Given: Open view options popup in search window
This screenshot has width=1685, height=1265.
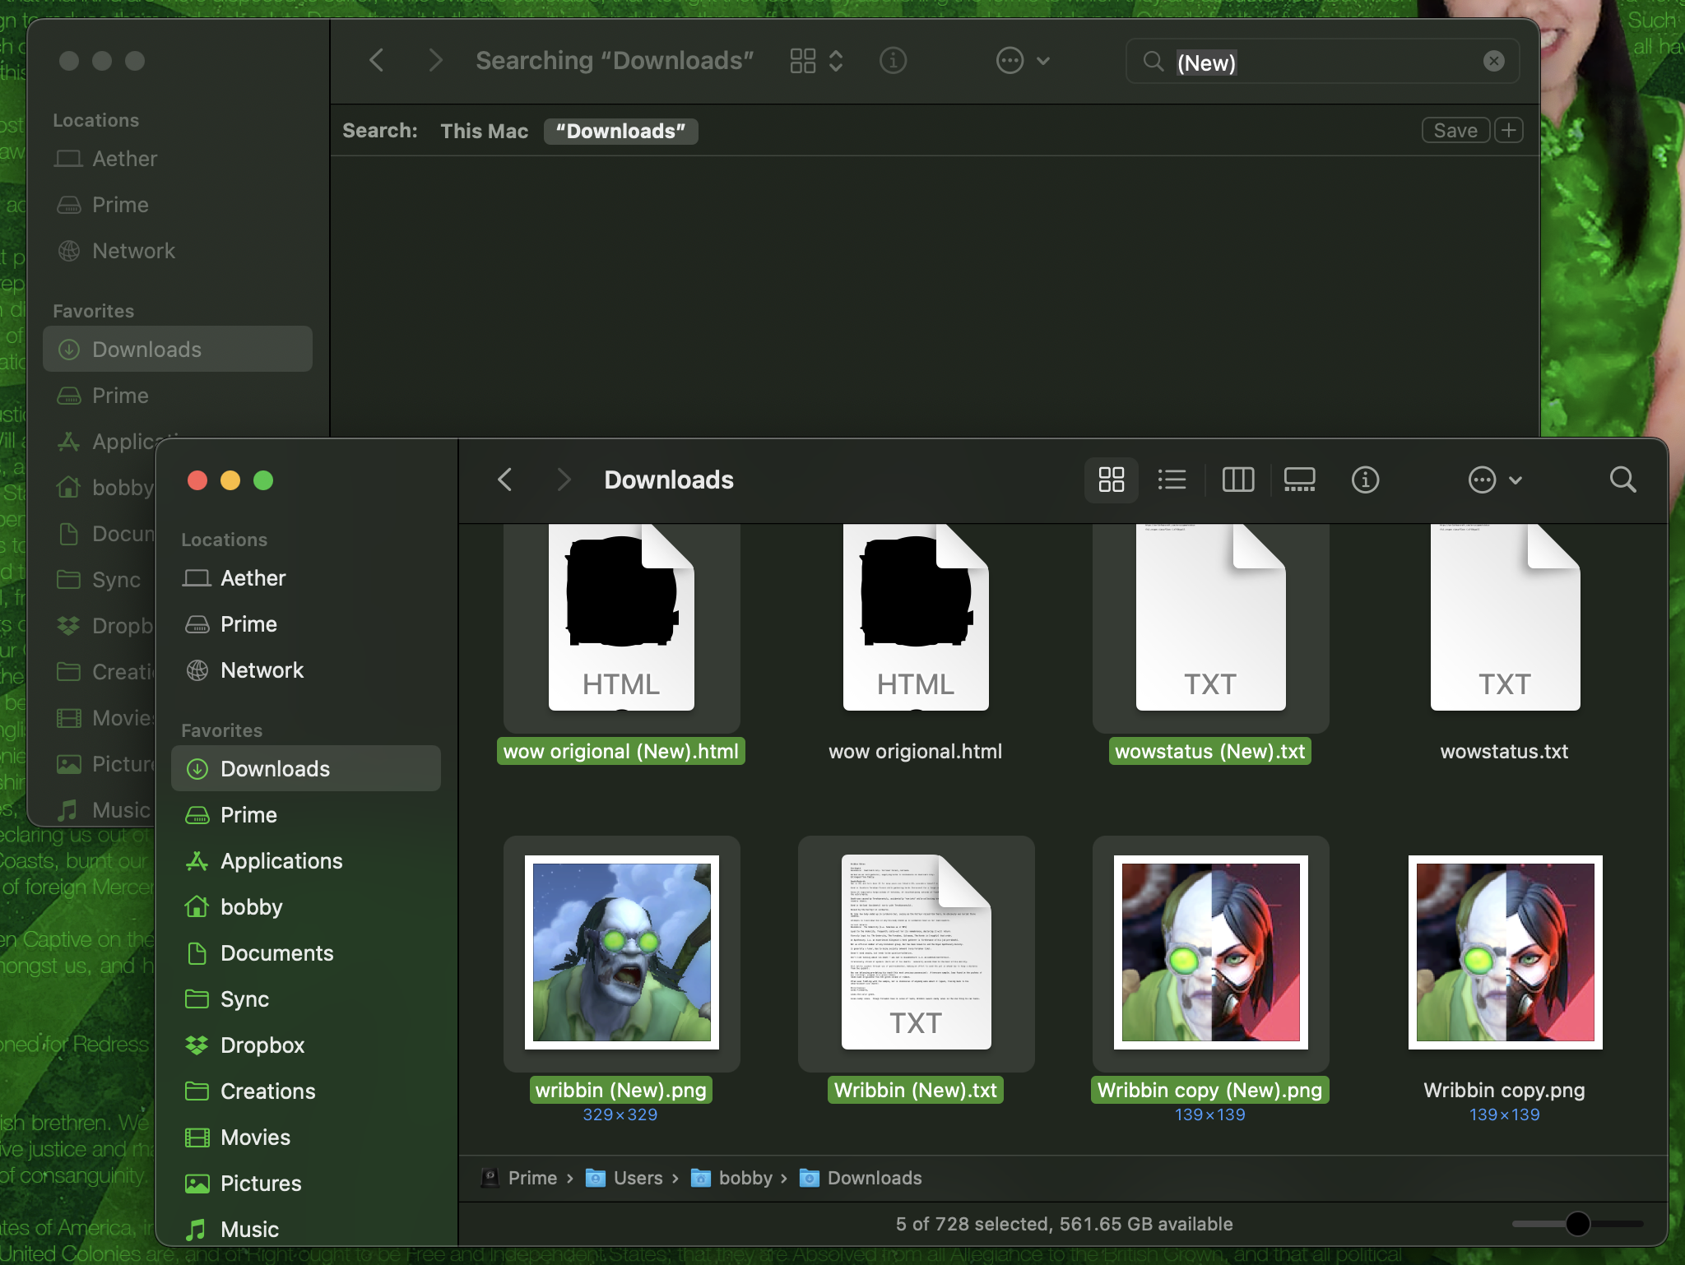Looking at the screenshot, I should click(x=816, y=61).
